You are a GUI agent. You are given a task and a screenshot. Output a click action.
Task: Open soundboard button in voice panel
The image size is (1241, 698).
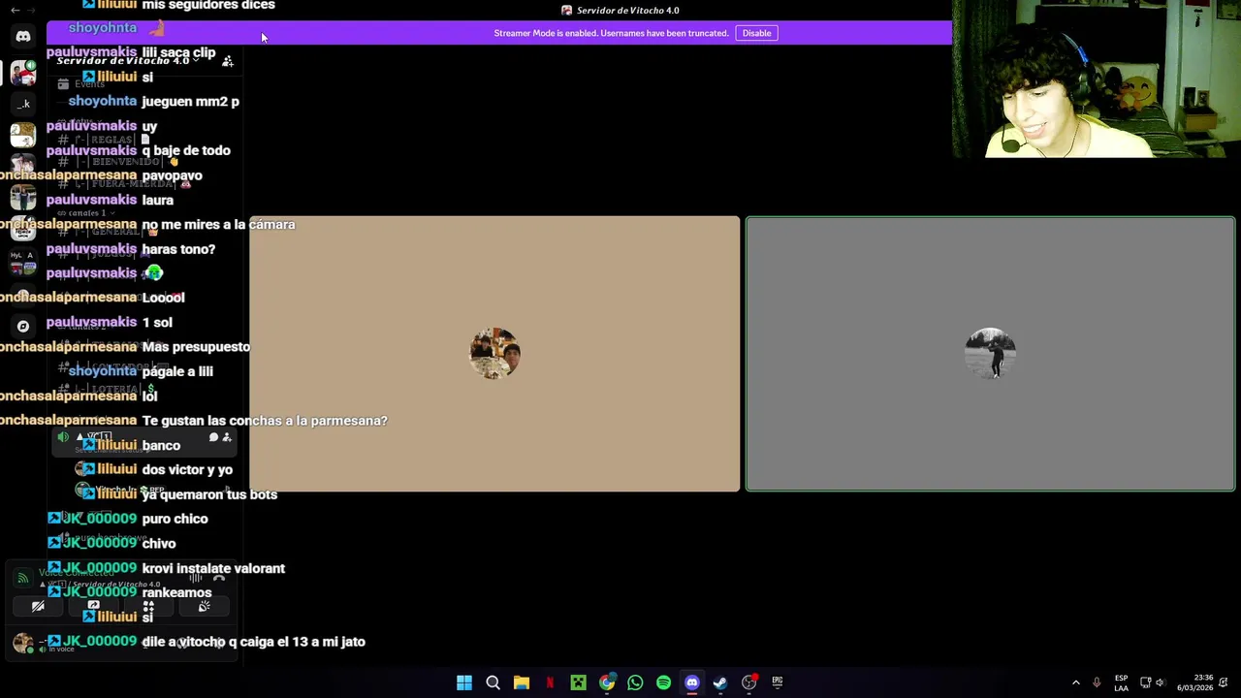204,607
